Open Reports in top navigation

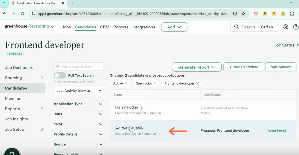coord(121,27)
